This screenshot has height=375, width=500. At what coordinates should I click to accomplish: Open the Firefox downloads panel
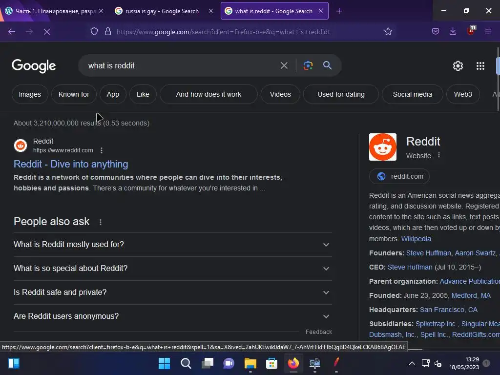click(453, 32)
